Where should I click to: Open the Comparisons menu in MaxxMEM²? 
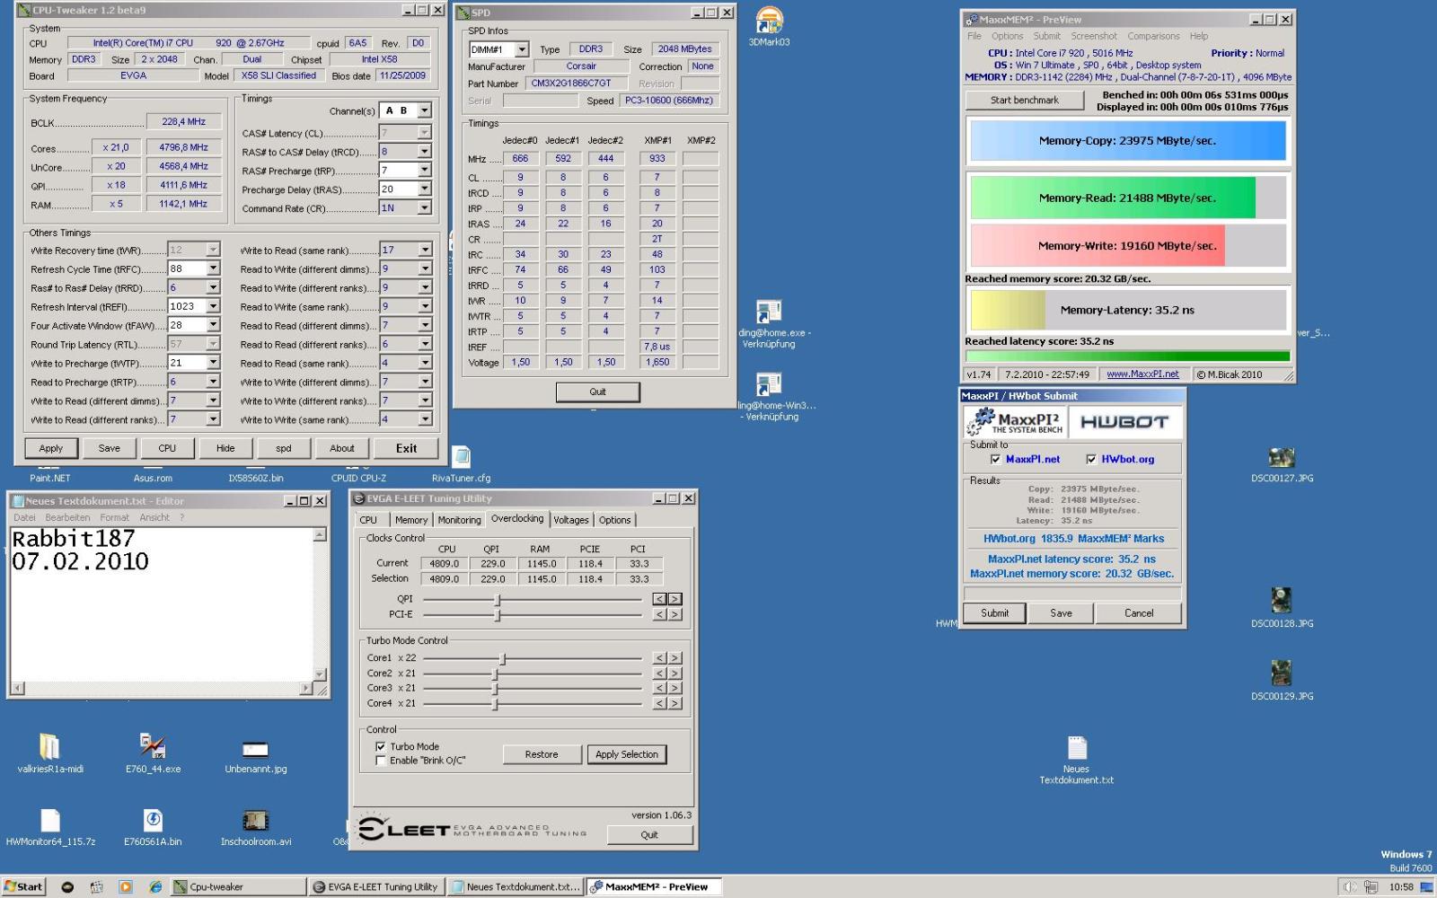[x=1153, y=36]
